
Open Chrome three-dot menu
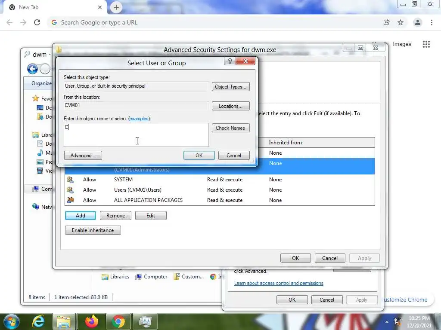[x=432, y=22]
